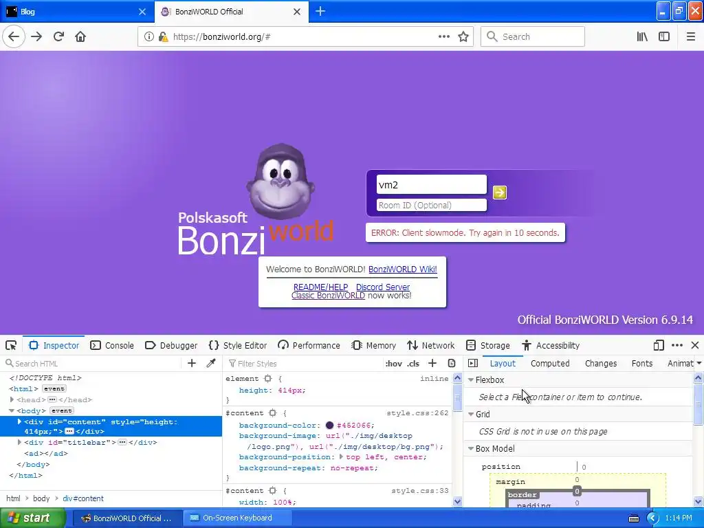Expand the div id titlebar node
This screenshot has width=704, height=528.
[x=19, y=442]
